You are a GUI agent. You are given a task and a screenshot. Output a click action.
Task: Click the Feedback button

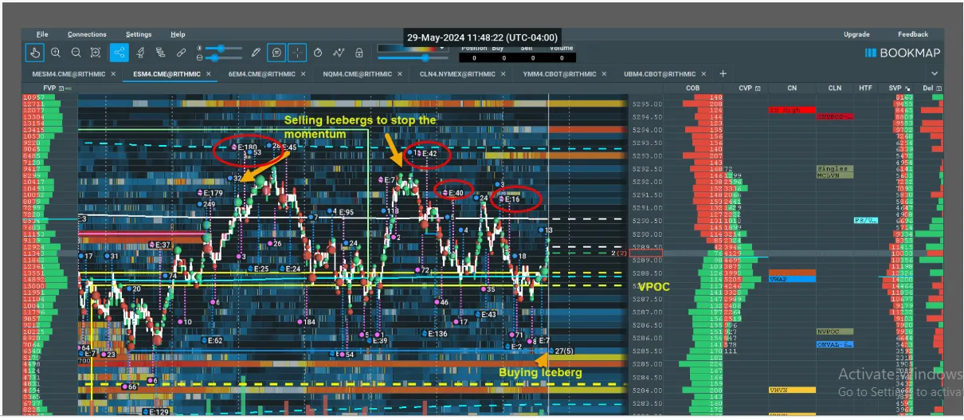pos(912,34)
